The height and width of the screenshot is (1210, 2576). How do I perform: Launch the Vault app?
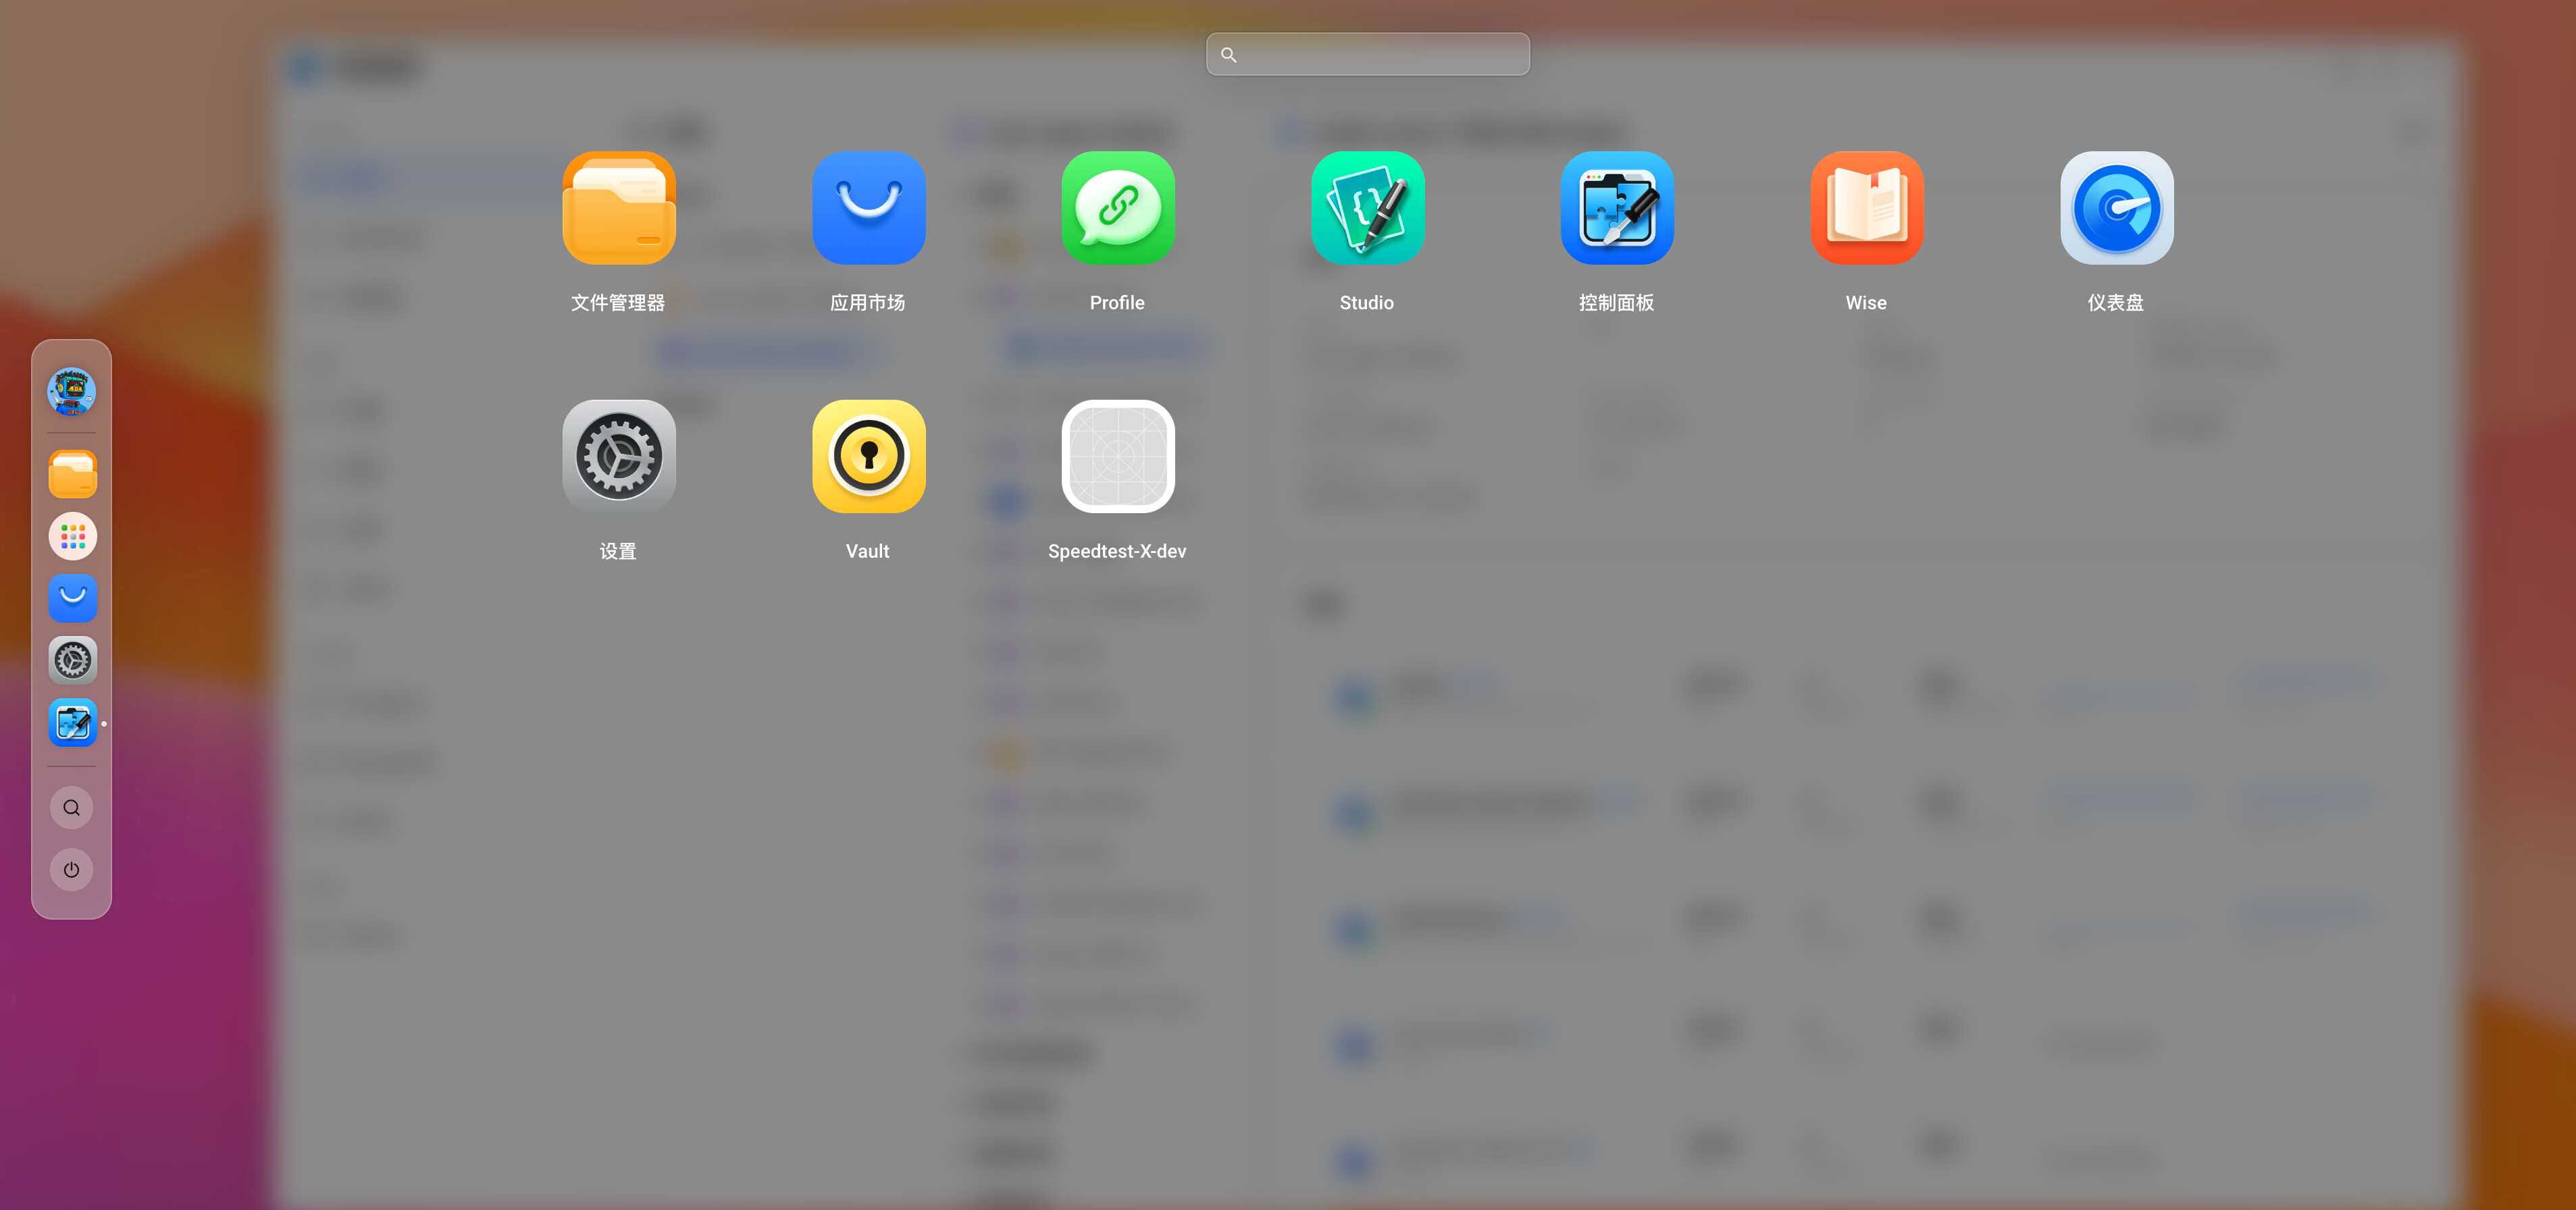click(x=868, y=457)
